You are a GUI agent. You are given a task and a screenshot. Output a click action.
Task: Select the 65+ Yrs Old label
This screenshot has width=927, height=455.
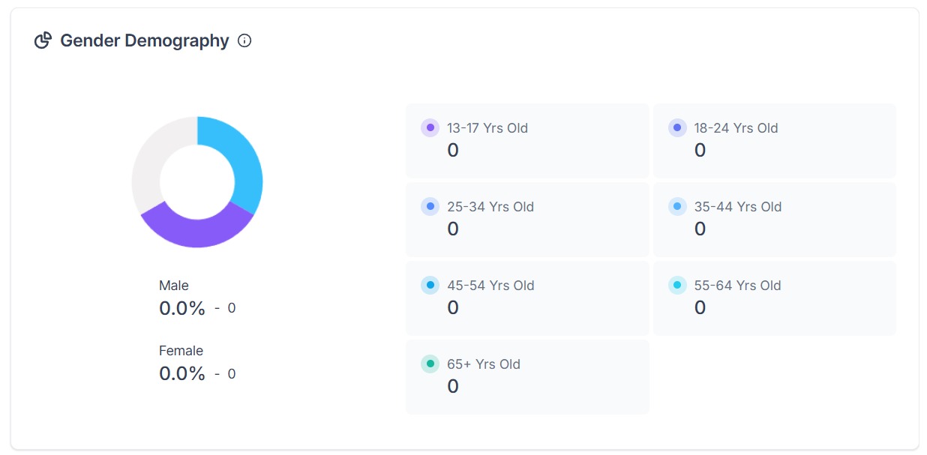click(484, 364)
